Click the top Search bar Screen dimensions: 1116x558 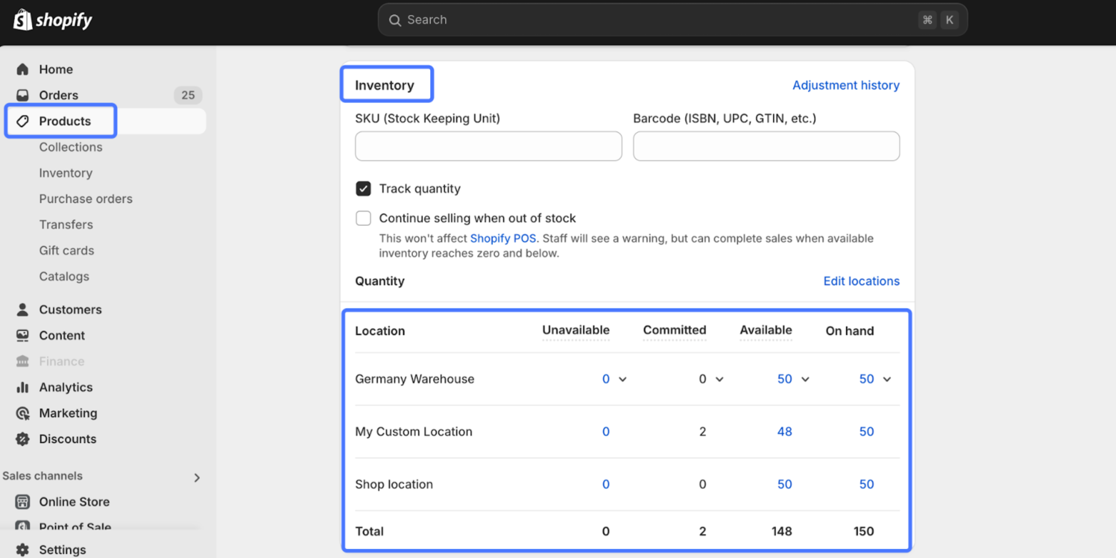pos(672,20)
